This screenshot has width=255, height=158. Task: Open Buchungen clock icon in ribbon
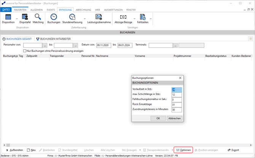click(54, 19)
